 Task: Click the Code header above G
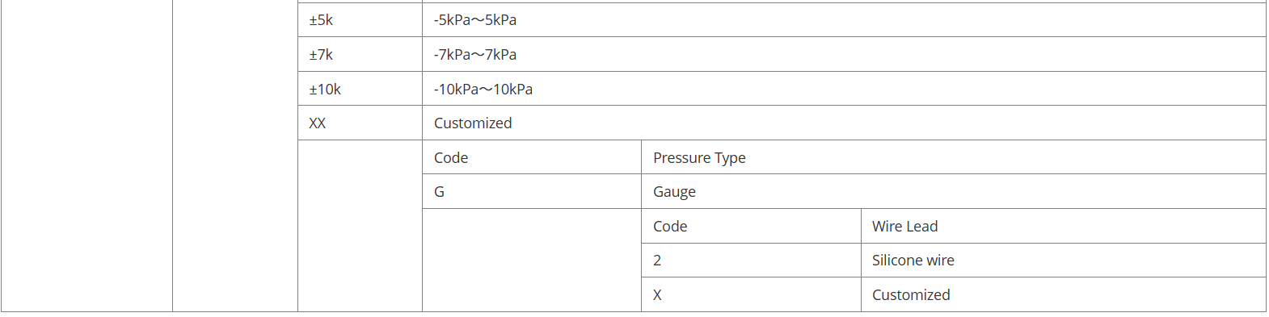[532, 157]
